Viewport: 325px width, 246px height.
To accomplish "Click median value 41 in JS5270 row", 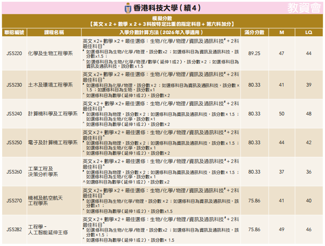I will 281,201.
